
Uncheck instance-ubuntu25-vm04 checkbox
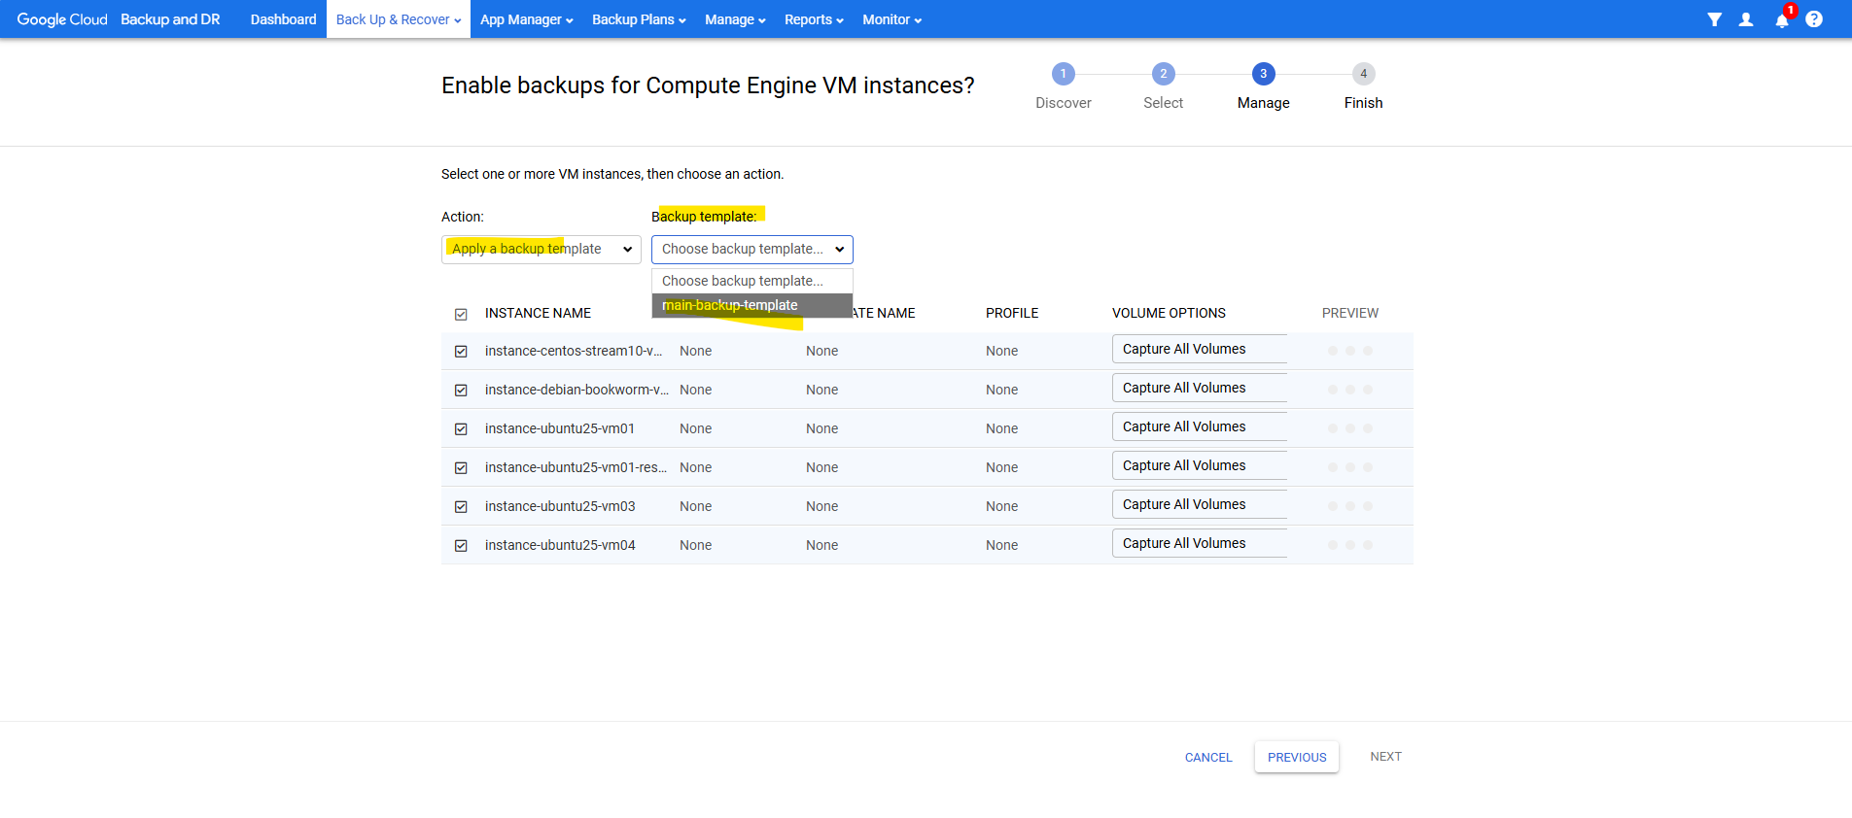pos(461,545)
